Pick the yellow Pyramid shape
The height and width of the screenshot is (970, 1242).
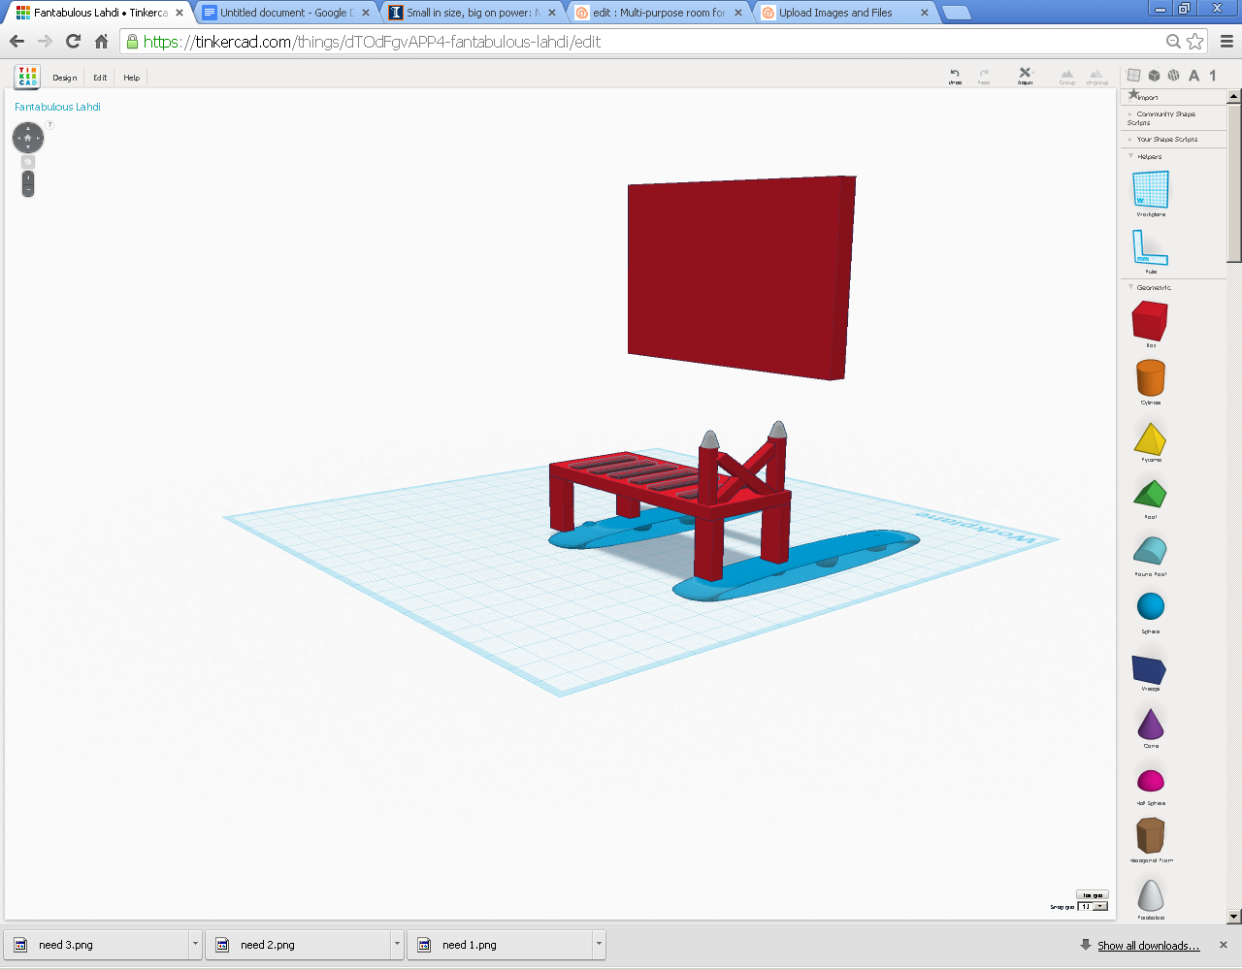1150,439
